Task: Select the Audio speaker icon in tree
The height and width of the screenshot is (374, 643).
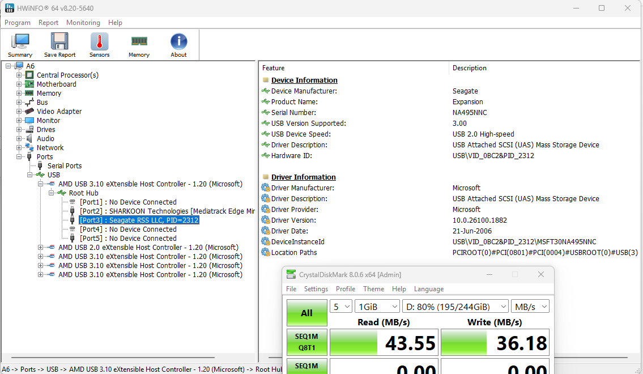Action: [29, 139]
